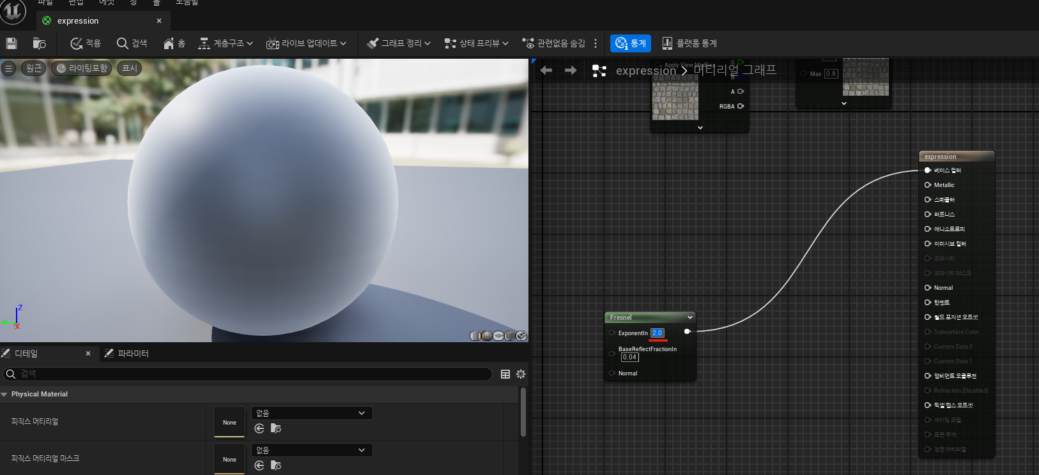
Task: Open the 그래프 정리 (Clean Graph) dropdown
Action: tap(399, 43)
